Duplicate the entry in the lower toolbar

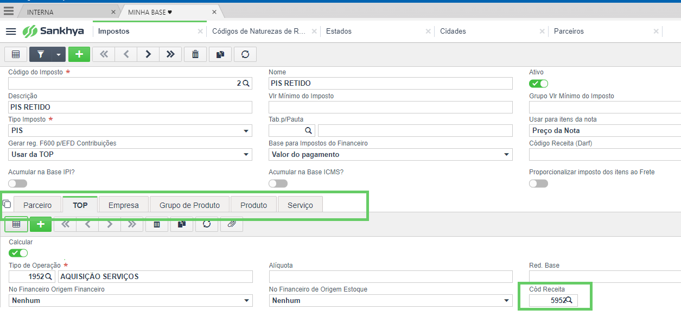(182, 224)
